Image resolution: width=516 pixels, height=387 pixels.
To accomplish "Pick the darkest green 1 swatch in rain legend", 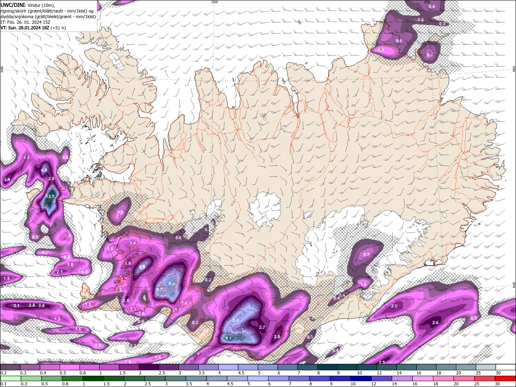I will (93, 379).
